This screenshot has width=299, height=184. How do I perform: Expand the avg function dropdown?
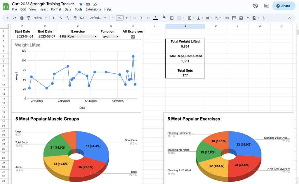[x=111, y=37]
